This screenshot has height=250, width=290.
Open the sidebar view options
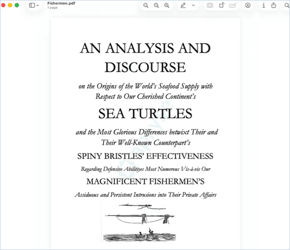pyautogui.click(x=32, y=5)
